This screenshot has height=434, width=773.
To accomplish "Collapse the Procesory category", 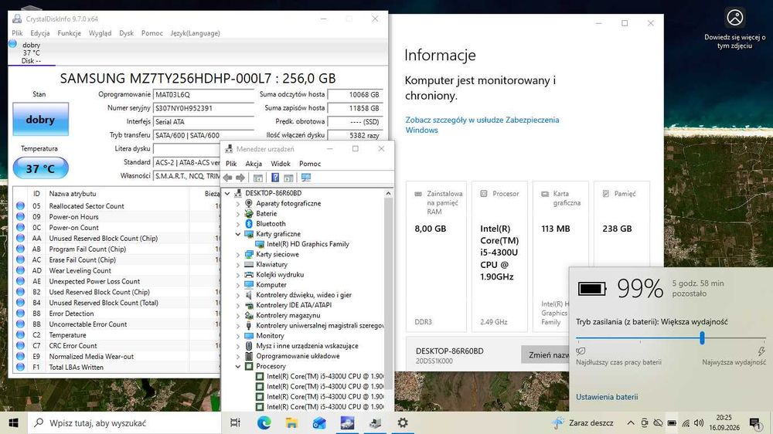I will tap(237, 367).
